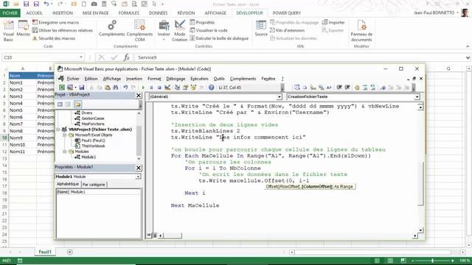This screenshot has width=472, height=265.
Task: Toggle Mode Création
Action: point(180,31)
